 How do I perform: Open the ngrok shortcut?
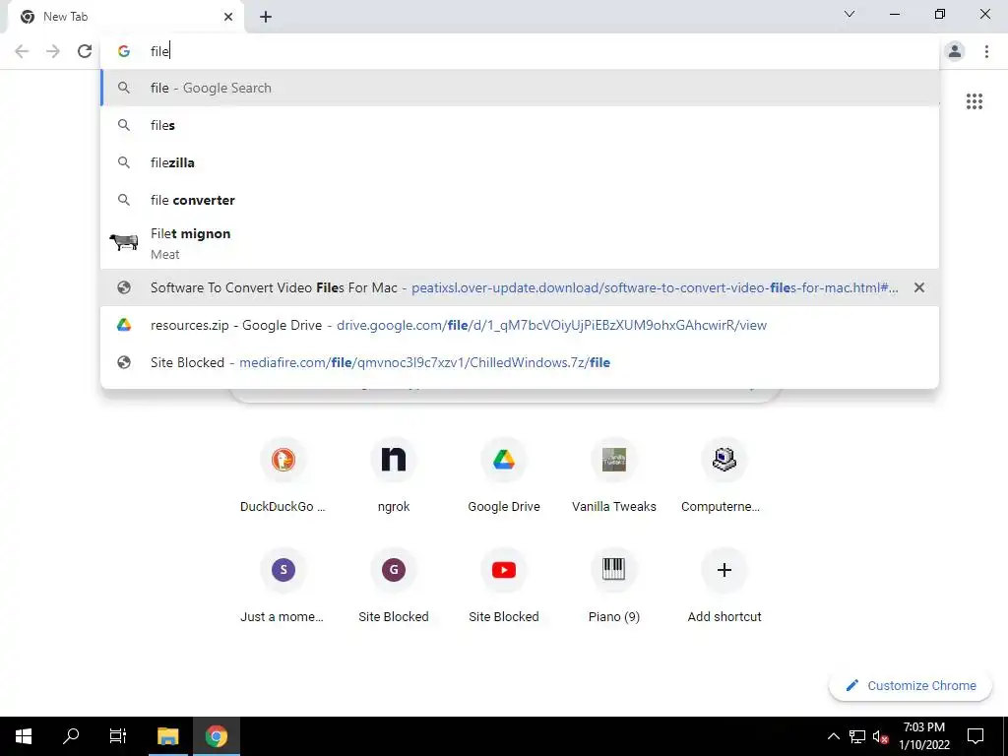pyautogui.click(x=394, y=474)
